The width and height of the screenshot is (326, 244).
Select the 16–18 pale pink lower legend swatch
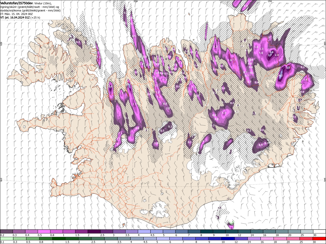coord(267,239)
